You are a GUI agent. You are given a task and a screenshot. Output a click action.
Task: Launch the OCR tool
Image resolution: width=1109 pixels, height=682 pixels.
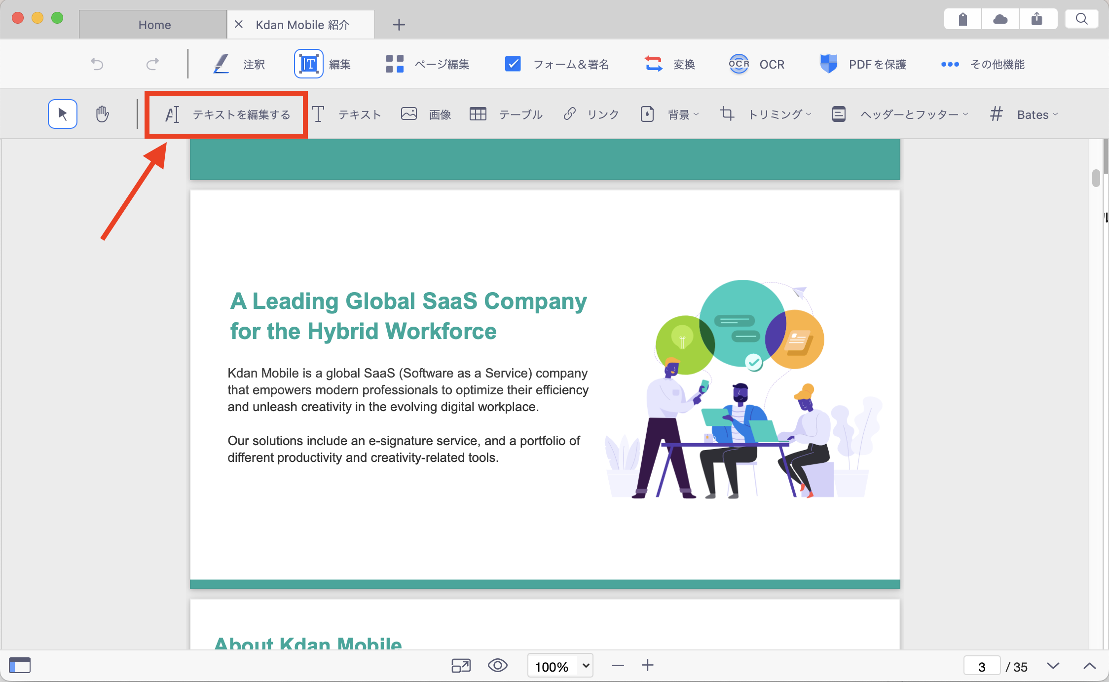[757, 64]
